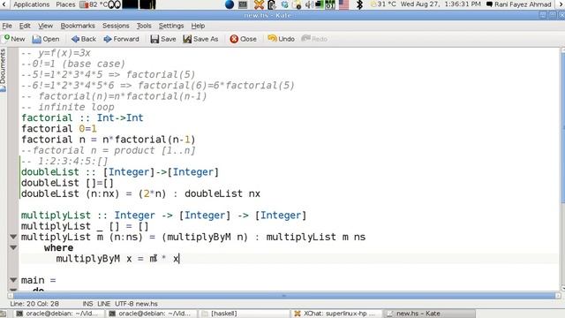The height and width of the screenshot is (318, 565).
Task: Open the Bookmarks menu
Action: coord(78,26)
